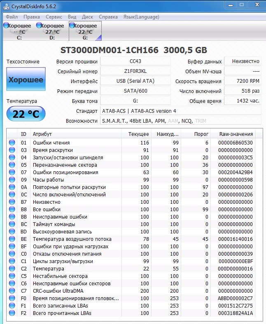Click the features field S.M.A.R.T., 48bit LBA
Viewport: 266px width, 324px height.
point(181,121)
